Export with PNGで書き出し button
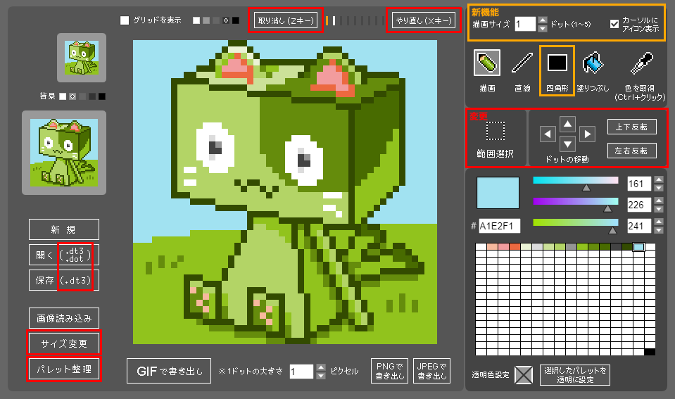 pyautogui.click(x=390, y=371)
